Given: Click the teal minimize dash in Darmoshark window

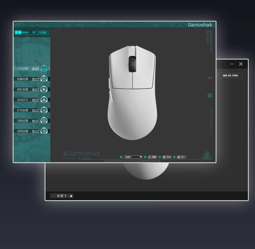Looking at the screenshot, I should tap(210, 78).
